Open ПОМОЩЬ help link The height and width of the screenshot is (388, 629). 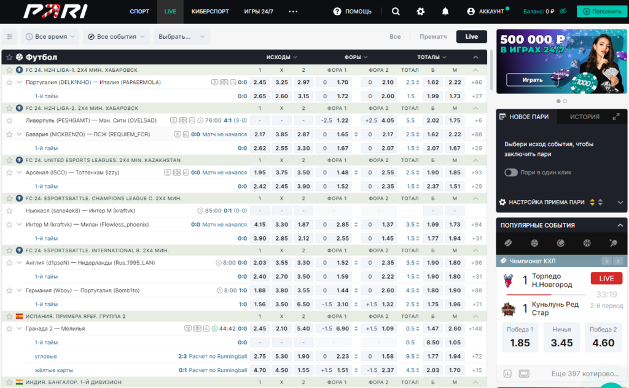point(352,11)
